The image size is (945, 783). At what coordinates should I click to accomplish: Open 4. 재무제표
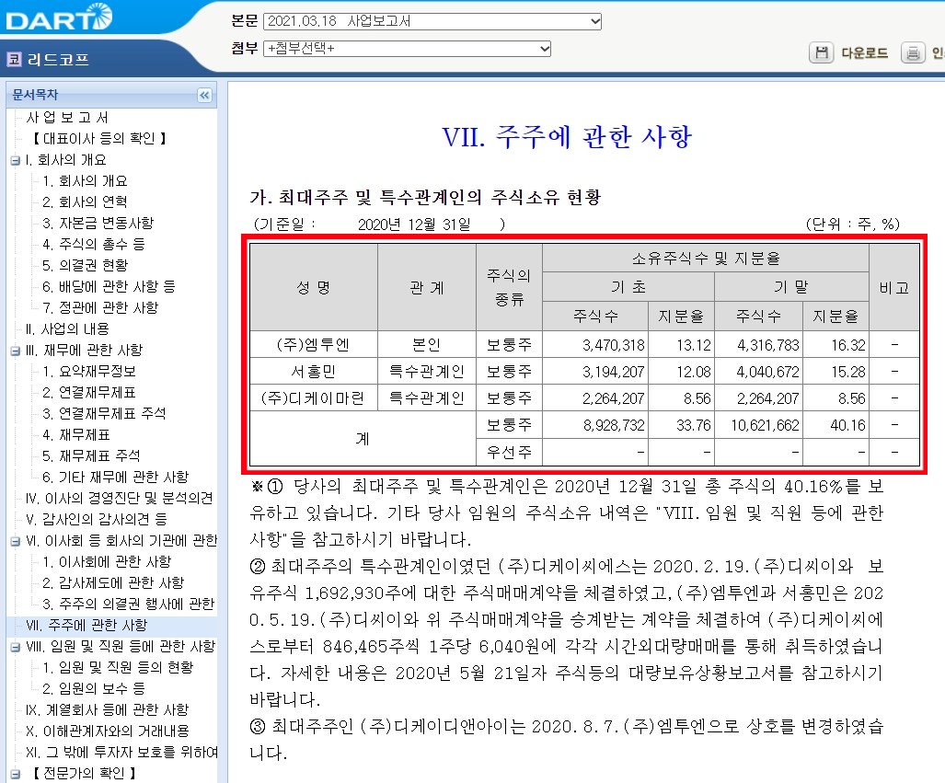tap(76, 434)
